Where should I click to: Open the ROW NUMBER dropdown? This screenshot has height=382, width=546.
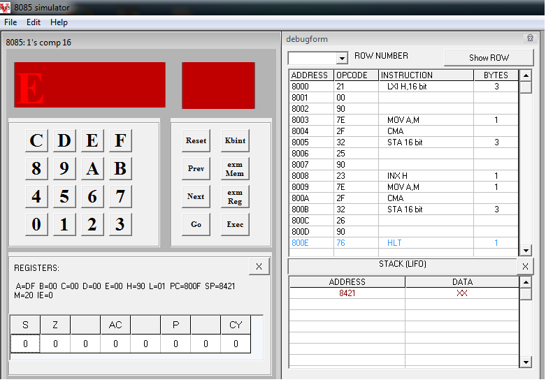point(342,58)
